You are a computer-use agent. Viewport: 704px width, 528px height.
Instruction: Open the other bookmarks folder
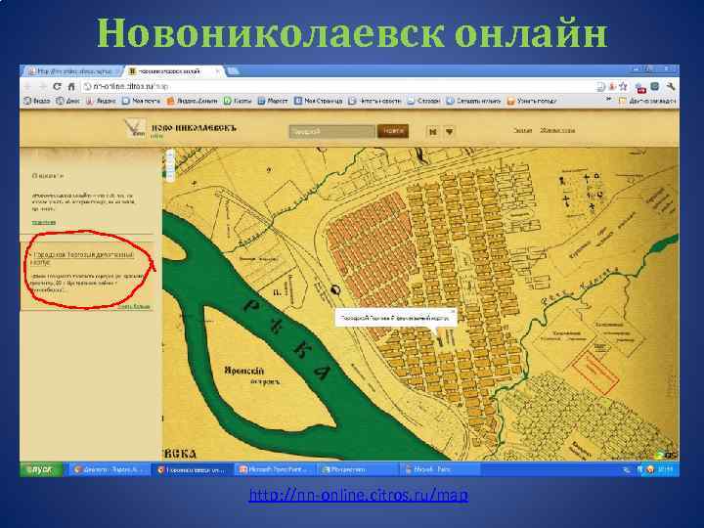point(647,101)
